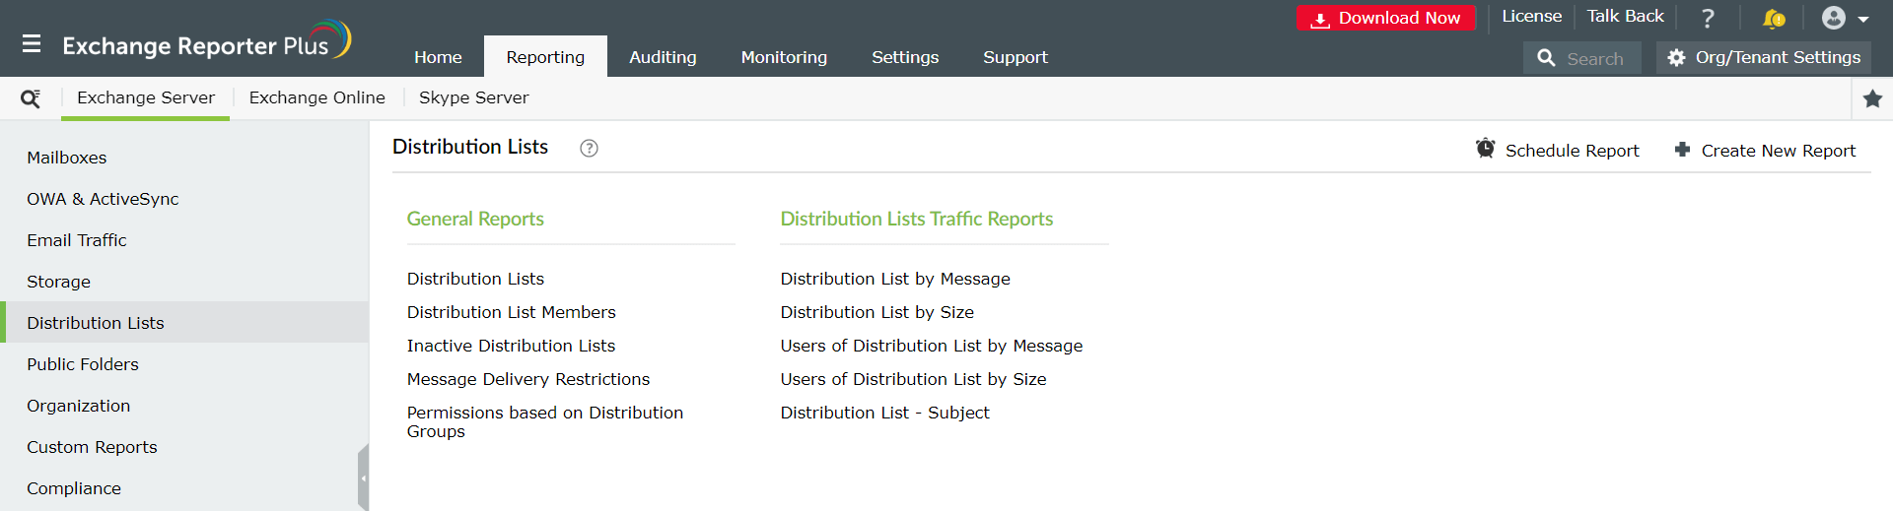Select Organization in sidebar
The height and width of the screenshot is (511, 1893).
pos(184,406)
